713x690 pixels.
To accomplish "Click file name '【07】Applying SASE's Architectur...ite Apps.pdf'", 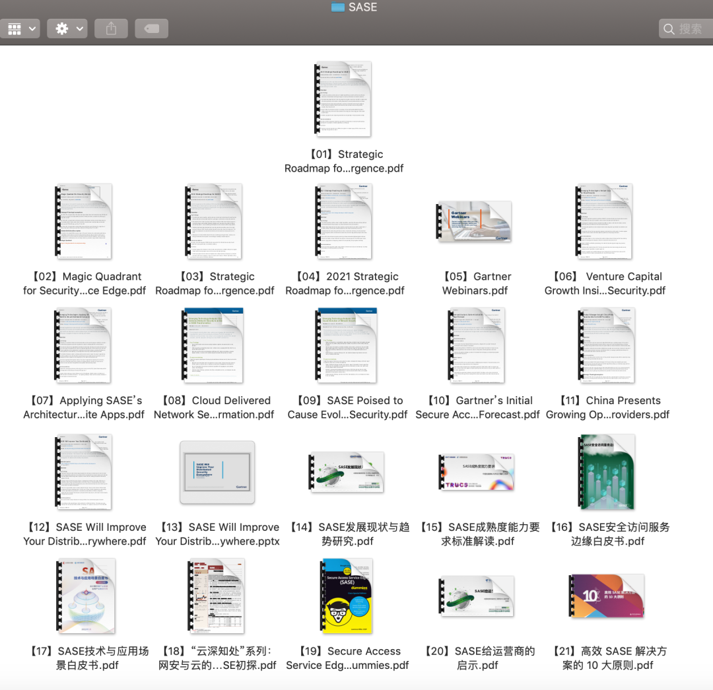I will [84, 407].
